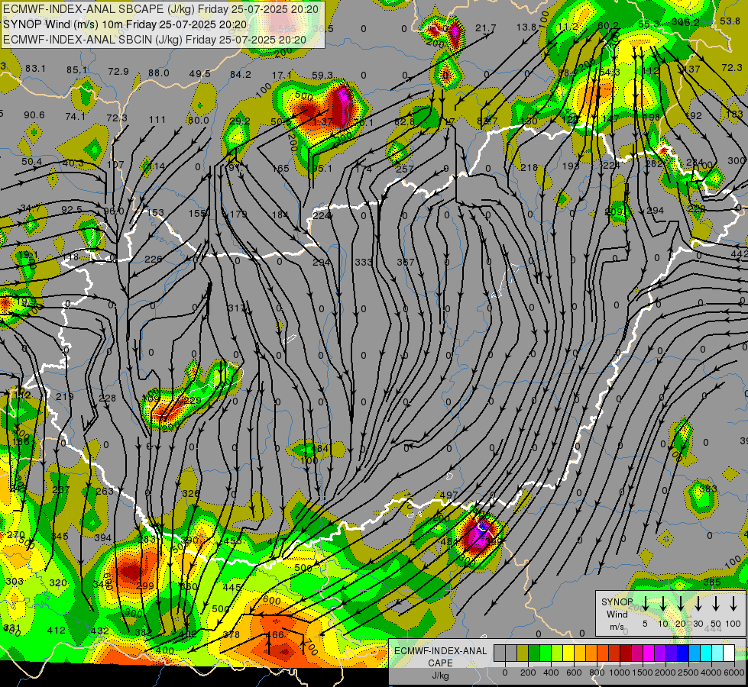Click the 4000 tick on CAPE legend
Image resolution: width=748 pixels, height=687 pixels.
(711, 672)
